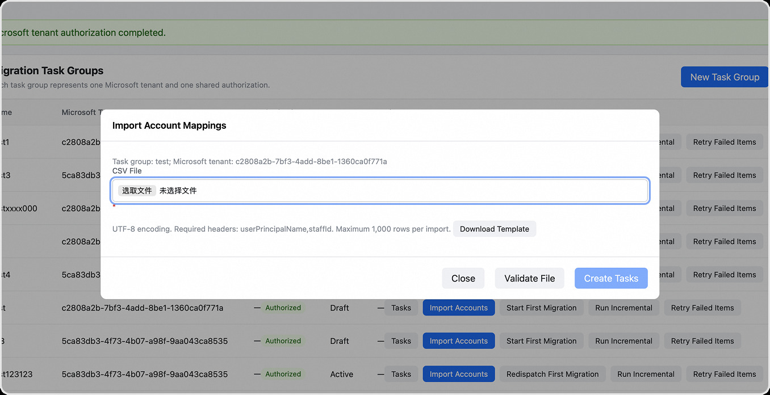The height and width of the screenshot is (395, 770).
Task: Click the tenant authorization completed message
Action: click(83, 33)
